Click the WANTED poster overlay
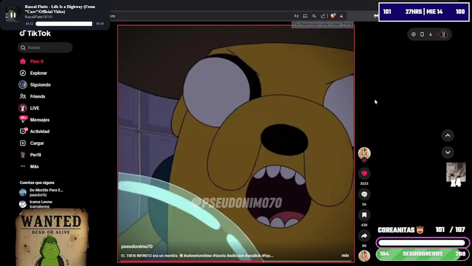 point(52,237)
